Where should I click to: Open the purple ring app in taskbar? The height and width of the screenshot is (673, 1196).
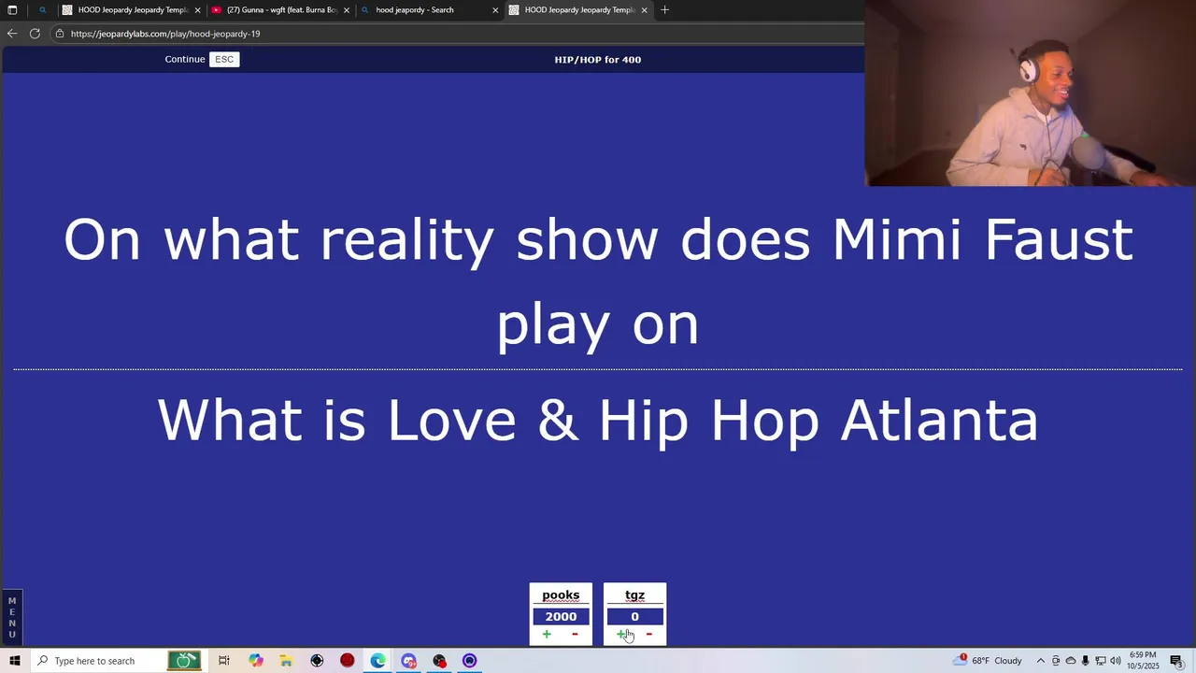coord(470,661)
